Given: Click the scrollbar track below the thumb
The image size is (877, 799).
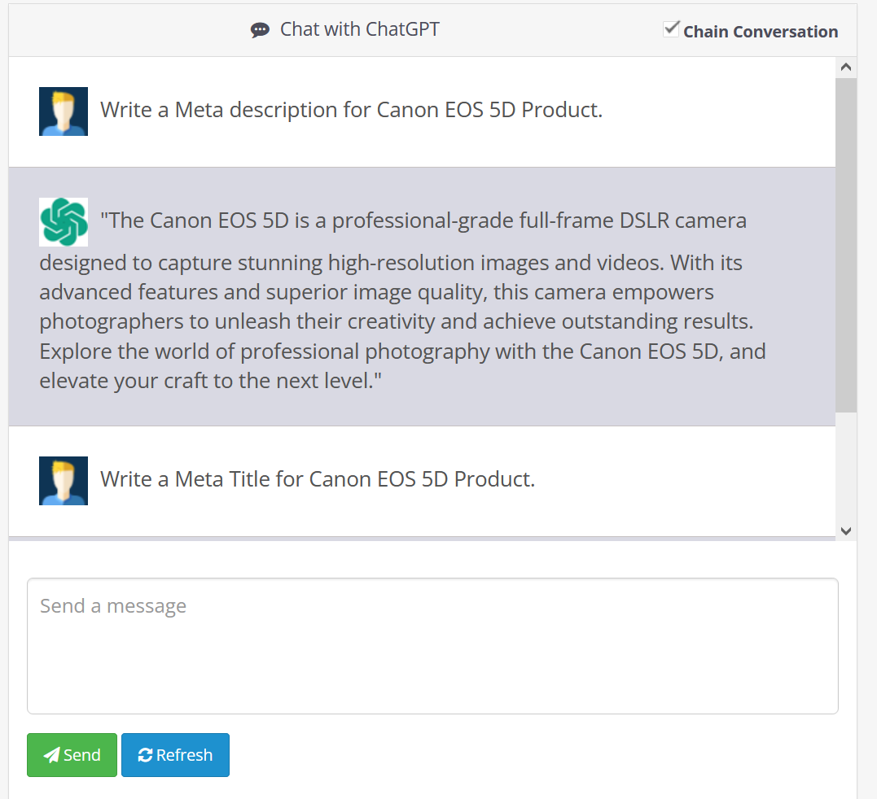Looking at the screenshot, I should coord(846,466).
